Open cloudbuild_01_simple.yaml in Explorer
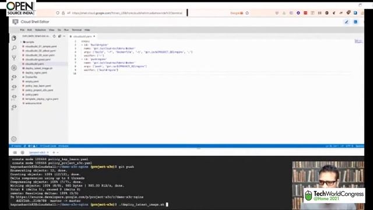This screenshot has height=210, width=373. (41, 47)
